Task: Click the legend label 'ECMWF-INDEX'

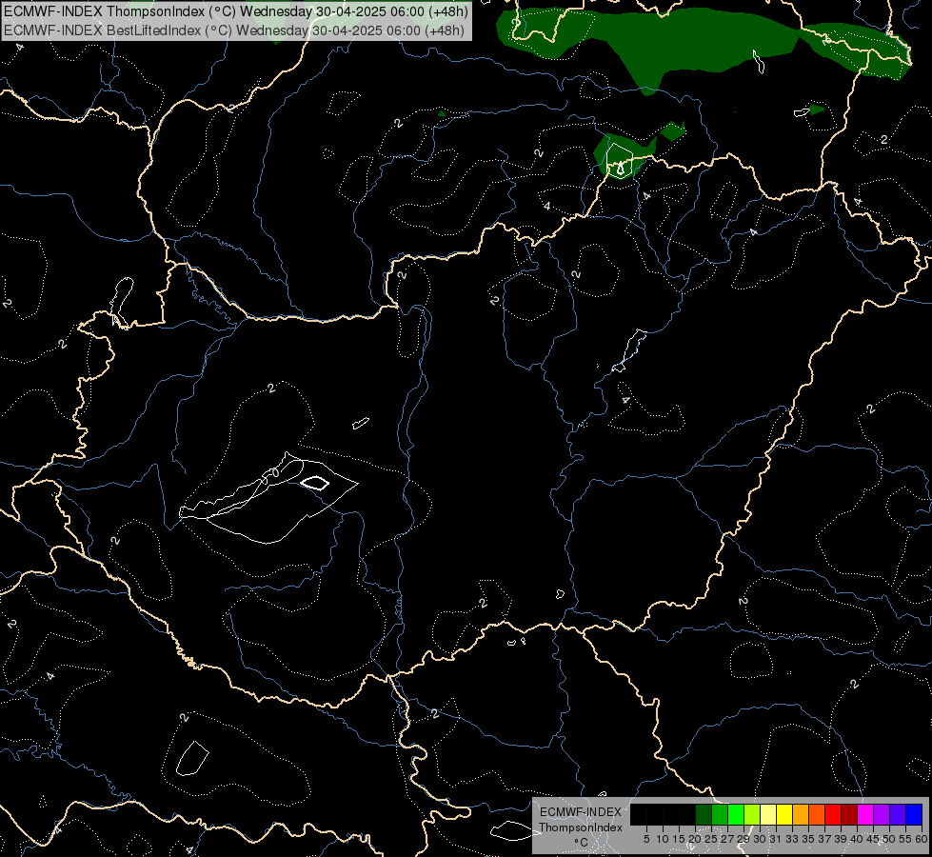Action: [581, 812]
